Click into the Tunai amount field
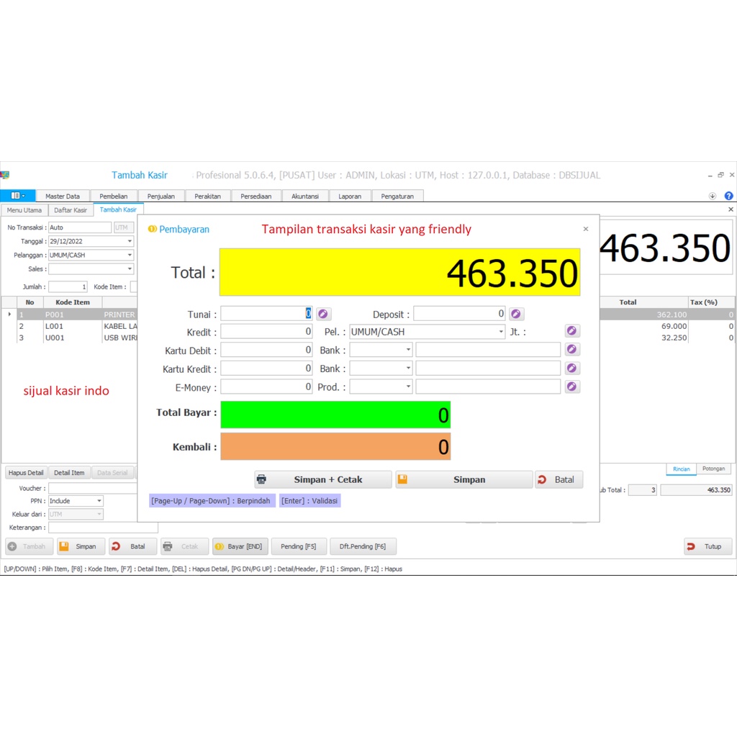This screenshot has height=737, width=737. 266,314
